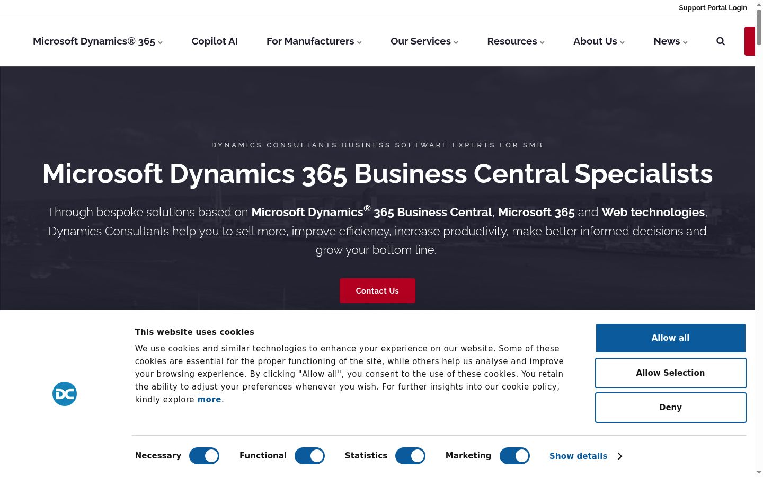Turn off the Statistics cookies switch
Screen dimensions: 763x477
410,456
